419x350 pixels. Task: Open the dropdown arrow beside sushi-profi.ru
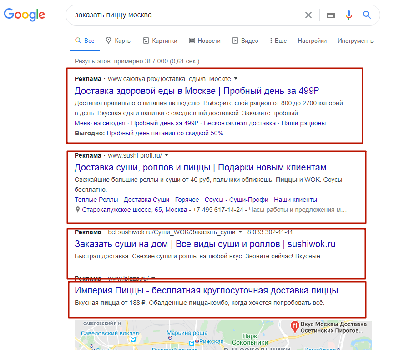coord(167,155)
